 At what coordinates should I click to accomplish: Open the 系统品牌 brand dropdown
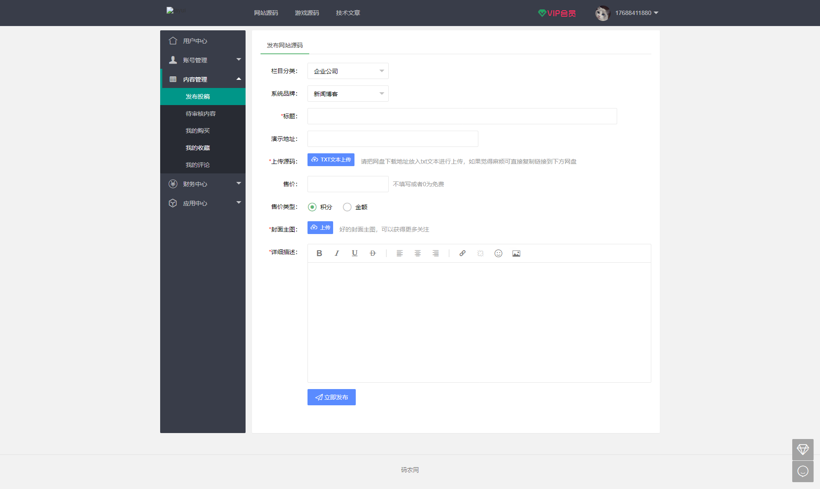[348, 94]
